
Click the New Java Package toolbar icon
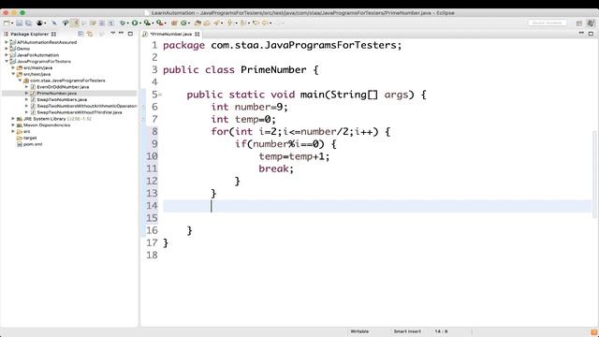(x=174, y=22)
